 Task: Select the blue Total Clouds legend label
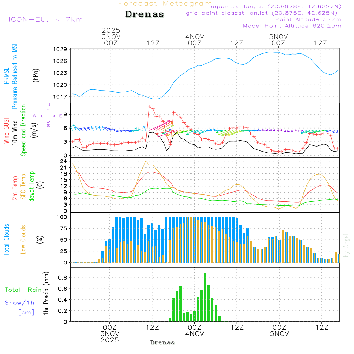[x=6, y=240]
